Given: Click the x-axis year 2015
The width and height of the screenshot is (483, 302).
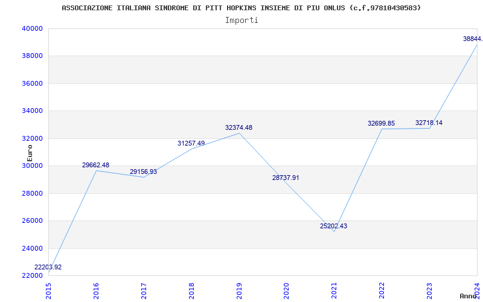Looking at the screenshot, I should point(49,291).
